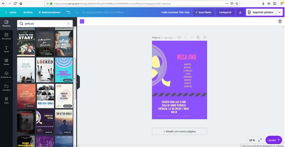Duplicate page with copy icon
The height and width of the screenshot is (147, 285).
click(198, 37)
